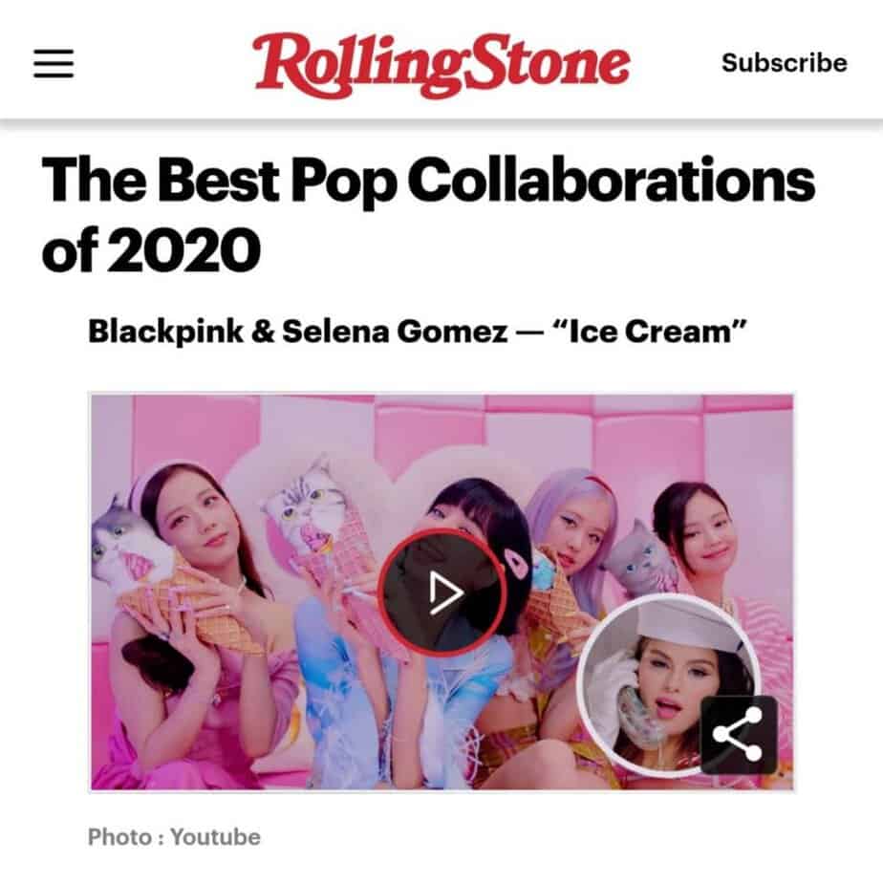This screenshot has width=883, height=883.
Task: Click the Rolling Stone logo
Action: point(441,64)
